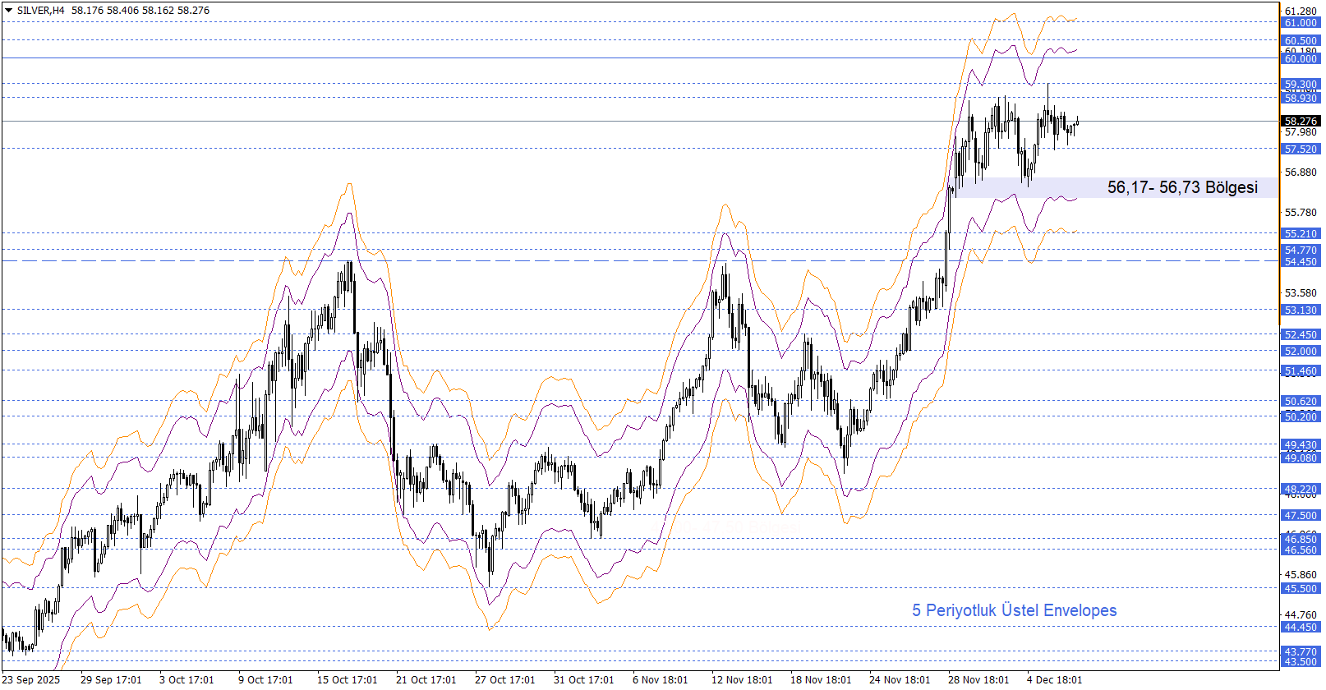Image resolution: width=1326 pixels, height=690 pixels.
Task: Select the shaded lavender support zone rectangle
Action: 1027,188
